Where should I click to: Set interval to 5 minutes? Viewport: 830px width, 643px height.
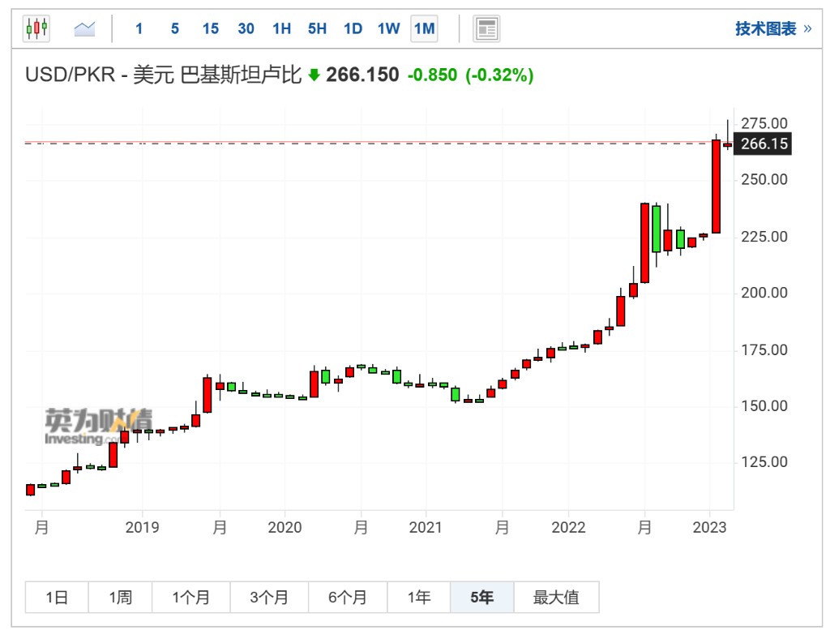(174, 29)
